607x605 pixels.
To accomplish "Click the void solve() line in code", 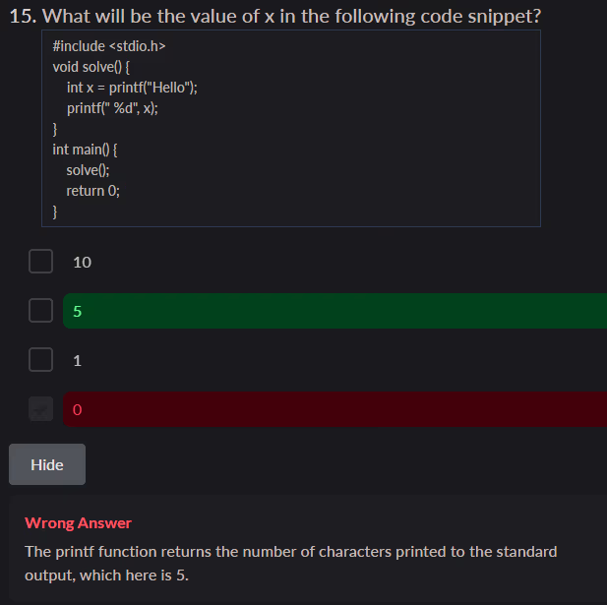I will [x=91, y=67].
